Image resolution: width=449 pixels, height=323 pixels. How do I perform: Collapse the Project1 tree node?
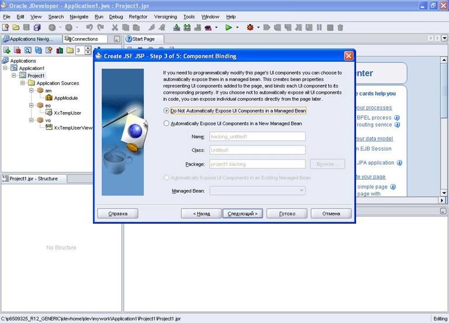tap(13, 75)
